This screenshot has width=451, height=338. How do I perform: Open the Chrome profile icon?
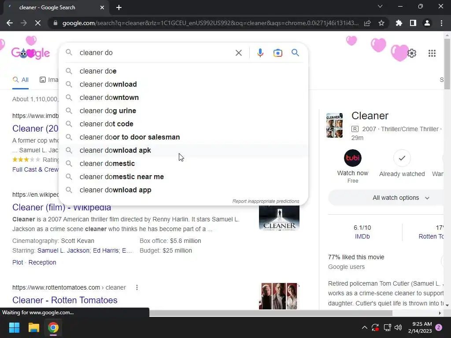click(x=427, y=23)
